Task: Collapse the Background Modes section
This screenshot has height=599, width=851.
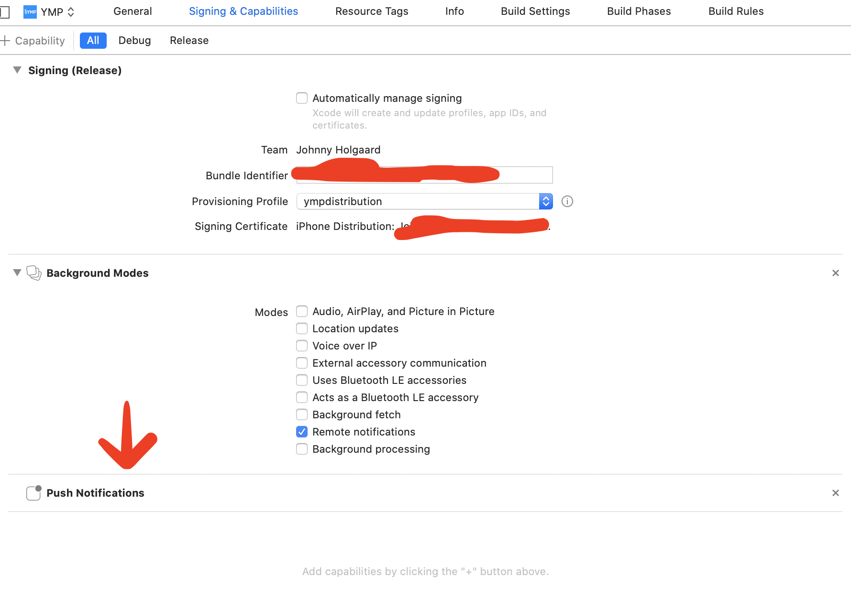Action: click(17, 272)
